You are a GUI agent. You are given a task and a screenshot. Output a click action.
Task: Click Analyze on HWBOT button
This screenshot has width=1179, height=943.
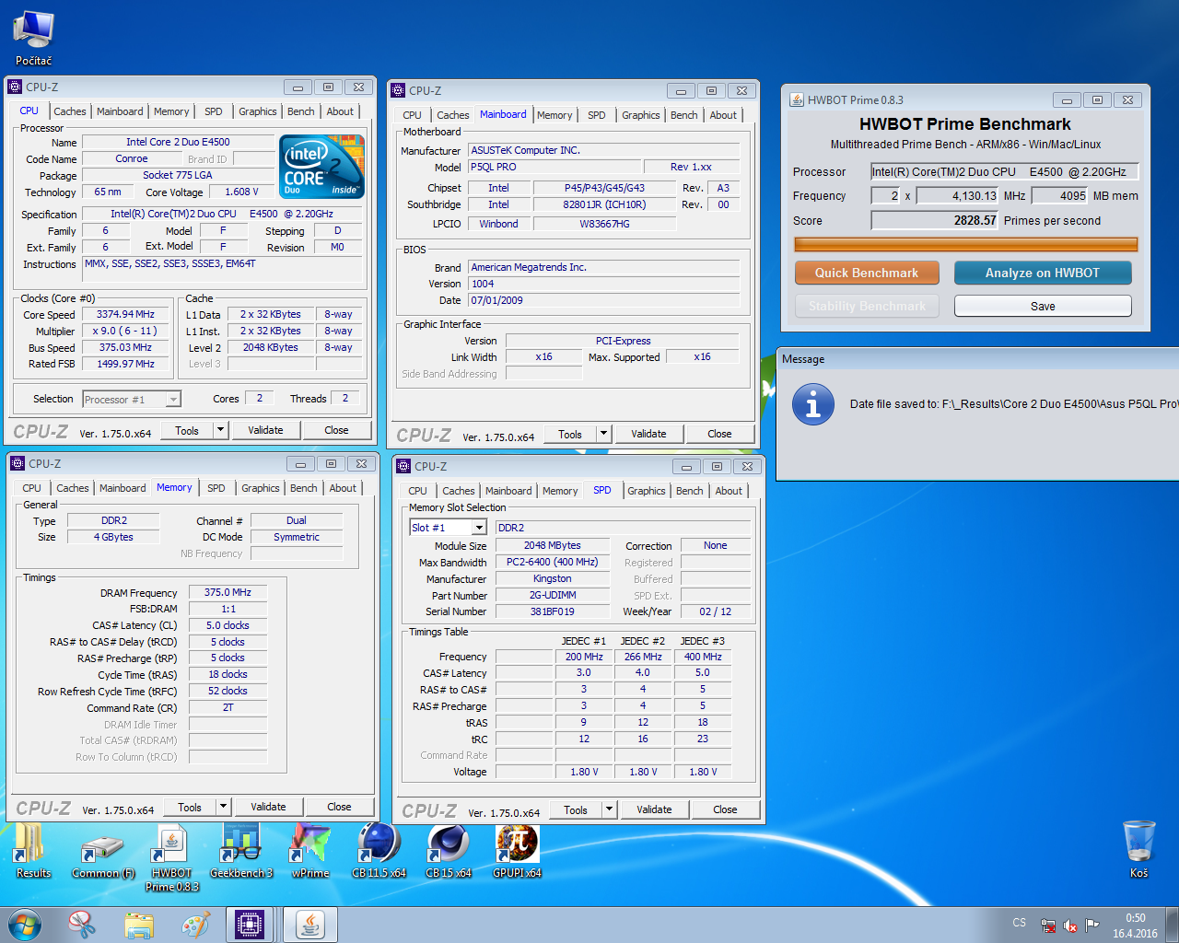1043,273
